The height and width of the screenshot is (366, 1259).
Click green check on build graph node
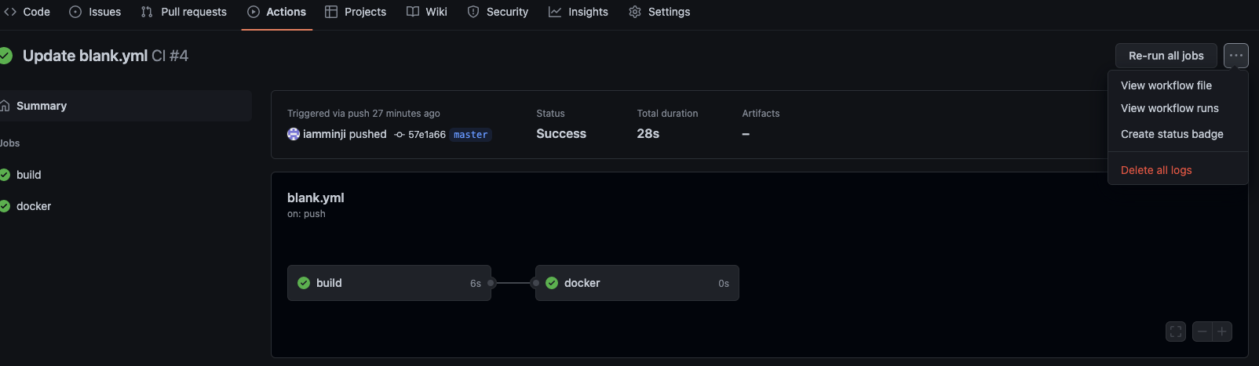[x=304, y=283]
